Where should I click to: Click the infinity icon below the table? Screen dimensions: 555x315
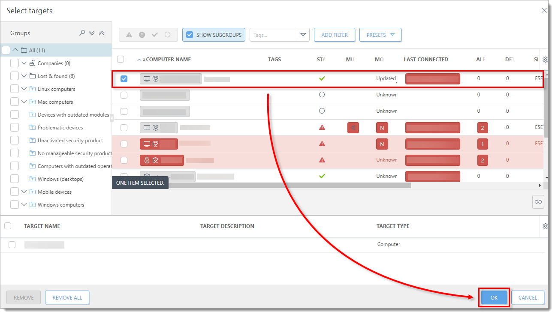538,202
